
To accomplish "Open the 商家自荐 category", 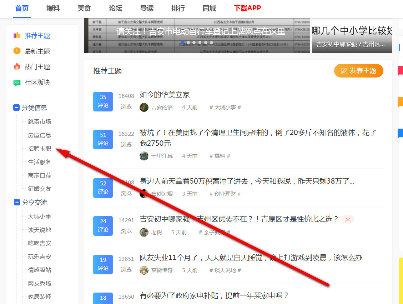I will (40, 175).
